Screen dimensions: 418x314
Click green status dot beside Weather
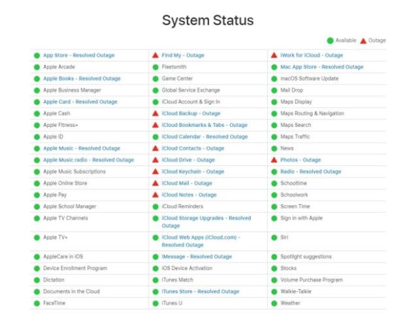tap(274, 303)
